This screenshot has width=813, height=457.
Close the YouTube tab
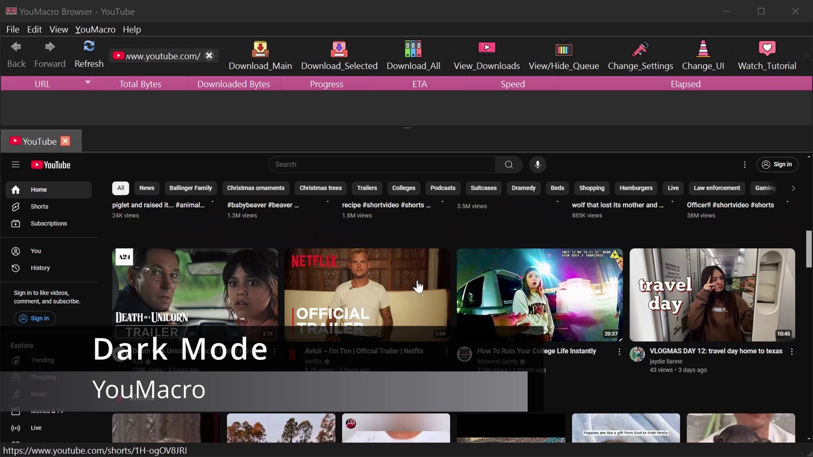(x=65, y=141)
